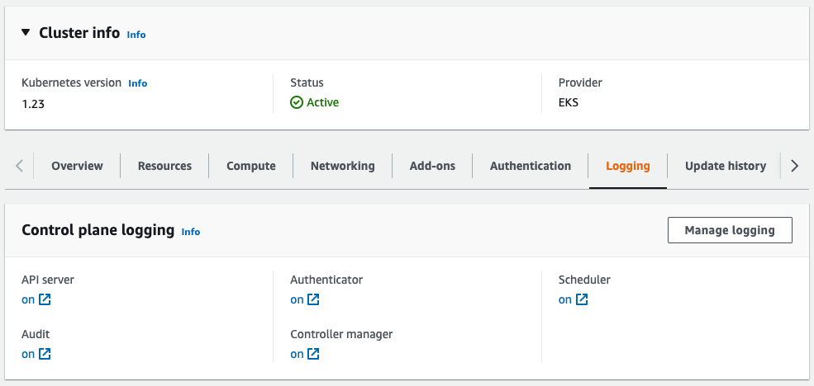
Task: Open Controller manager logs external link icon
Action: pyautogui.click(x=313, y=354)
